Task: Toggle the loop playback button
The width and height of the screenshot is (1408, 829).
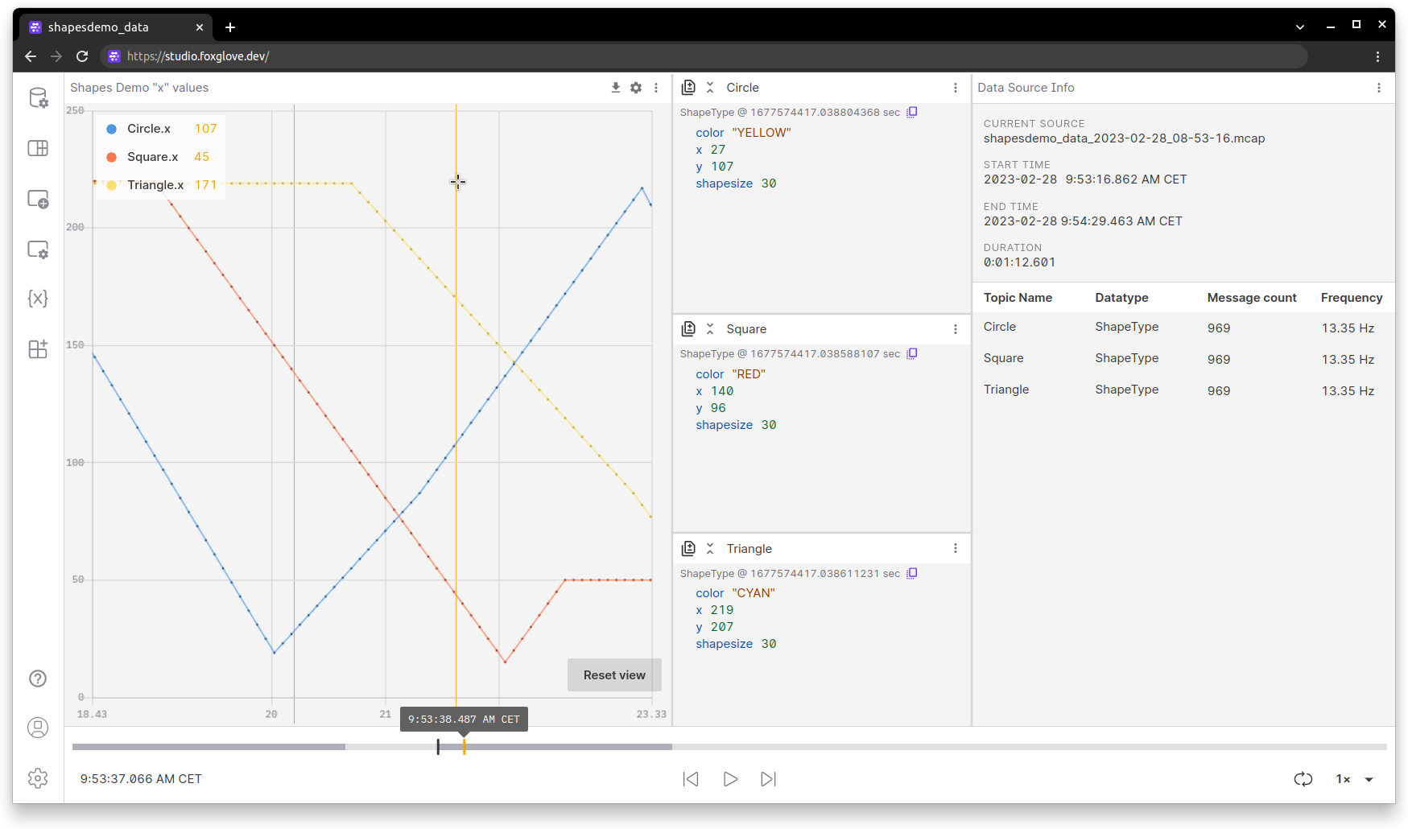Action: click(1303, 779)
